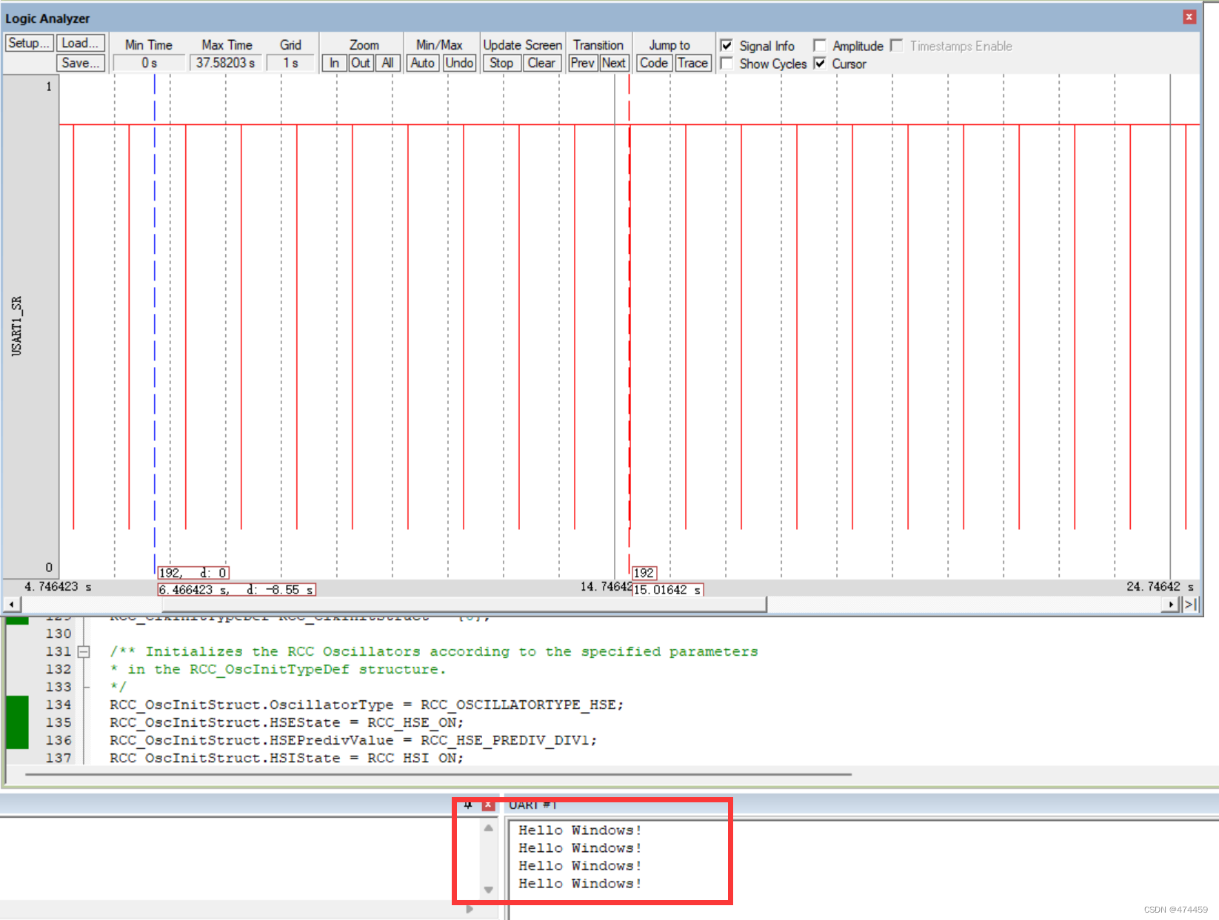Pin the UART #1 output panel
1219x920 pixels.
click(469, 805)
